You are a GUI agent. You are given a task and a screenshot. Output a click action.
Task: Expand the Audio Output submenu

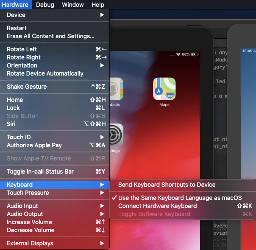click(x=55, y=214)
